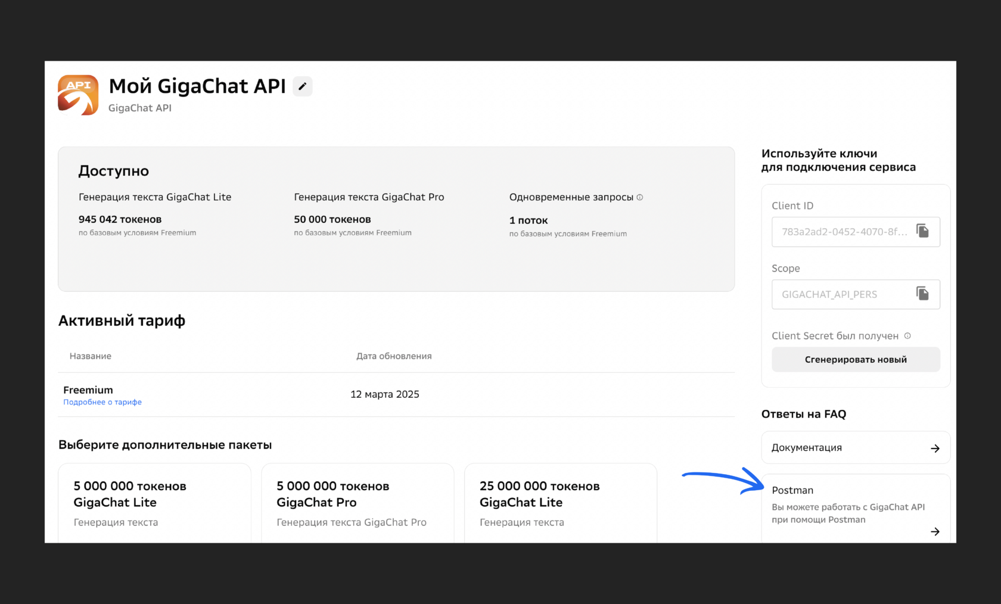The height and width of the screenshot is (604, 1001).
Task: Select the 25 000 000 токенов GigaChat Lite package
Action: [x=561, y=503]
